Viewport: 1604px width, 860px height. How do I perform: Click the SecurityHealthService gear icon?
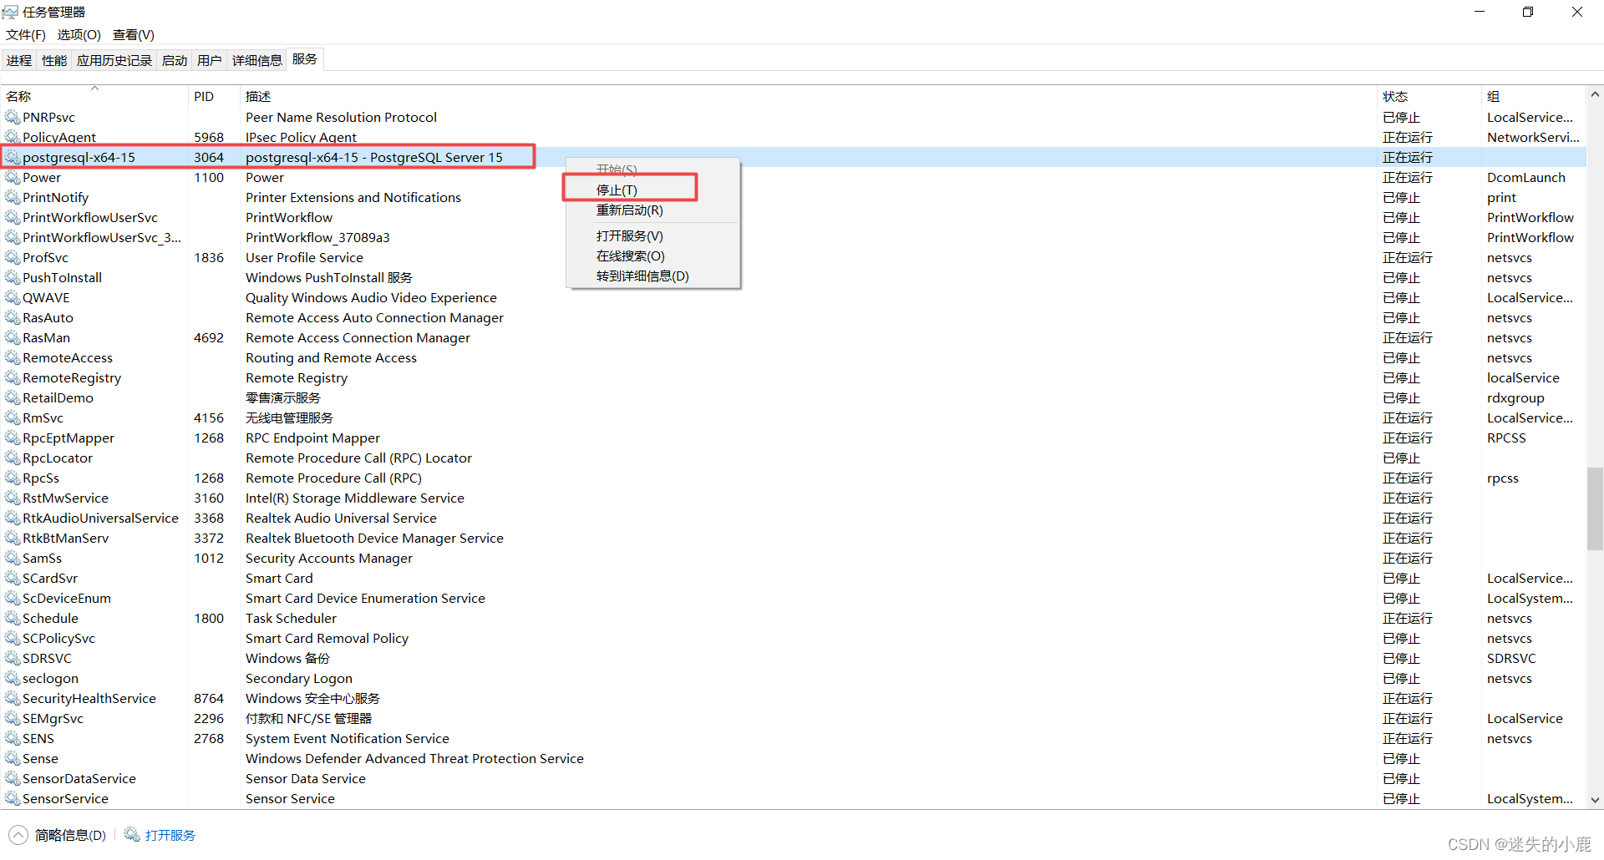[13, 698]
